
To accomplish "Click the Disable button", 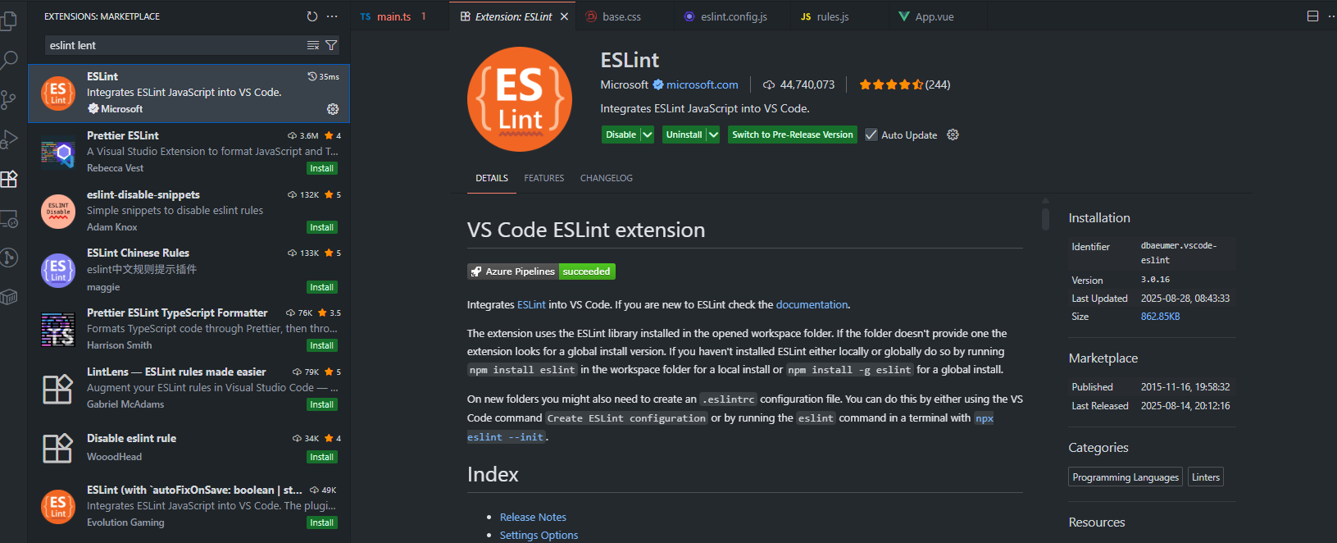I will point(621,135).
